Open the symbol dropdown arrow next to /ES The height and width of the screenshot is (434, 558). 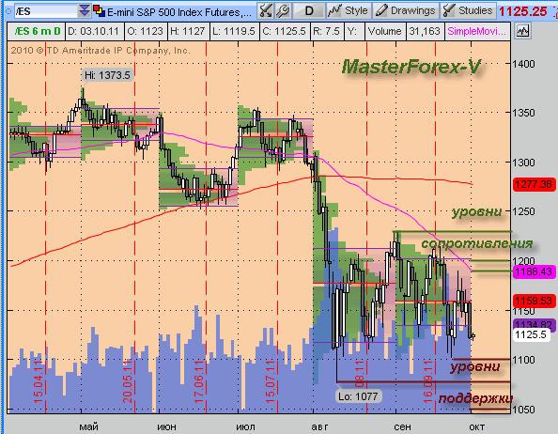84,11
